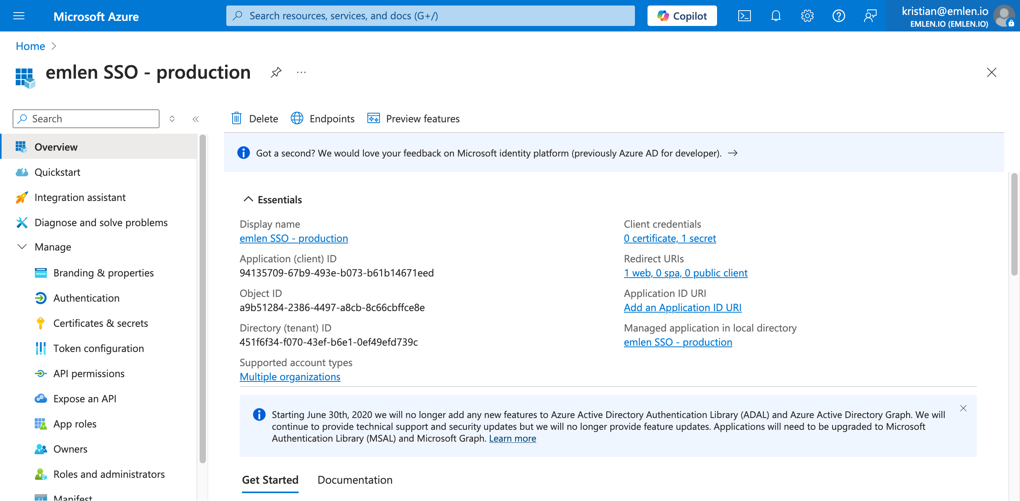The height and width of the screenshot is (501, 1020).
Task: Open portal settings gear icon
Action: pyautogui.click(x=807, y=16)
